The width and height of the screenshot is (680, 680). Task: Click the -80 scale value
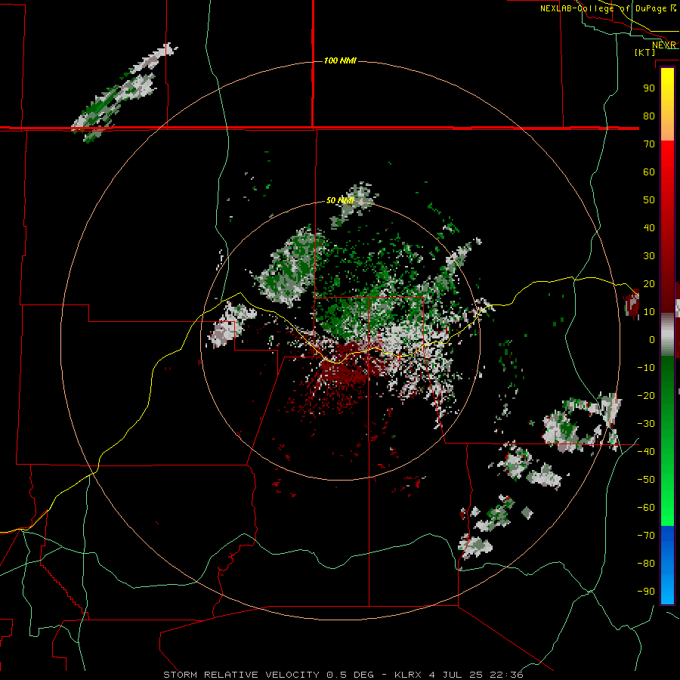(x=646, y=564)
